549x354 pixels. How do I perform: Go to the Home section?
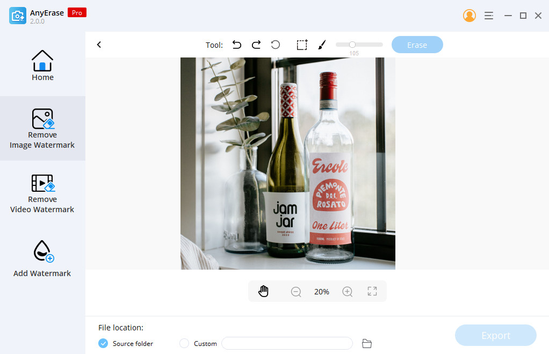click(x=42, y=66)
